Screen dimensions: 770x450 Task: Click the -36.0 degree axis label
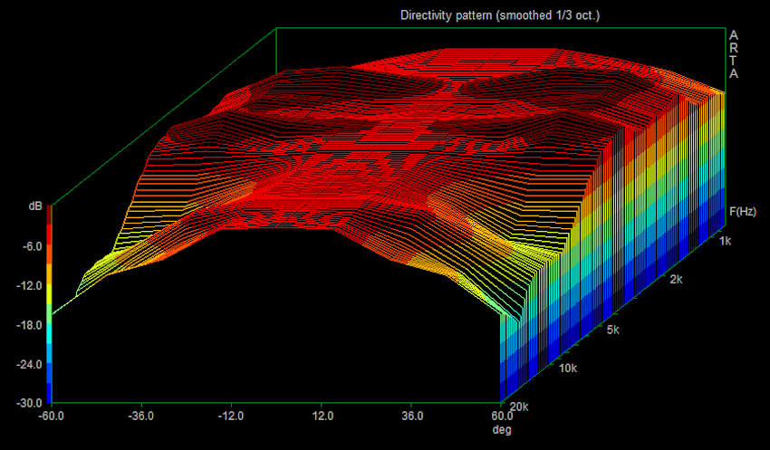pos(140,416)
